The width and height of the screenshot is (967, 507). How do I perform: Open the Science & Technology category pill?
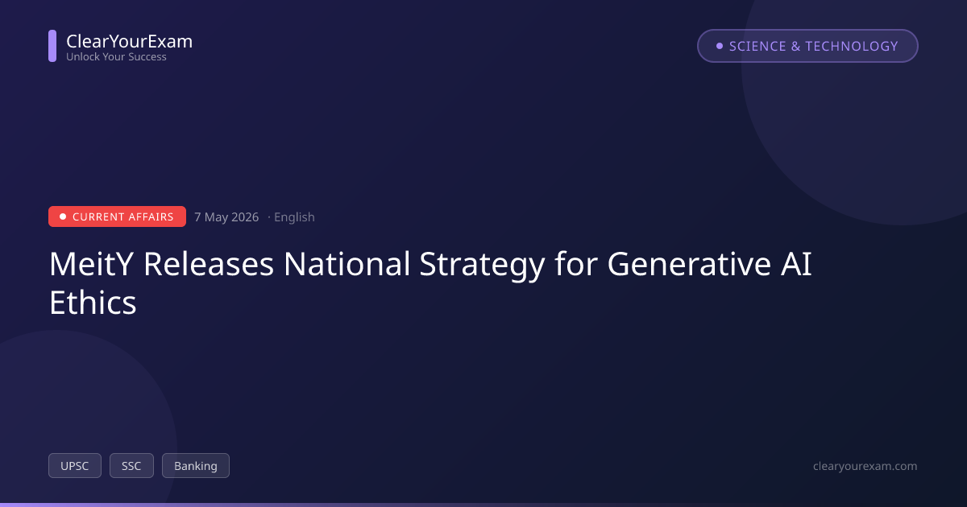click(807, 46)
